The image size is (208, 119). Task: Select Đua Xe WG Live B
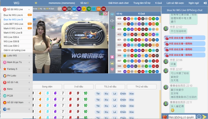pyautogui.click(x=13, y=19)
